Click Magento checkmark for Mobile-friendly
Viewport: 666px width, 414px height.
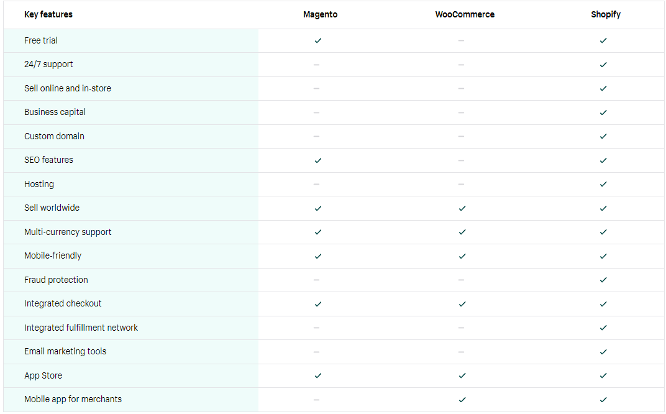coord(317,256)
